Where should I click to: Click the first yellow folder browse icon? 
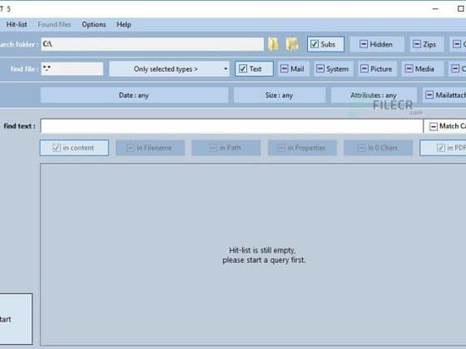[x=274, y=44]
